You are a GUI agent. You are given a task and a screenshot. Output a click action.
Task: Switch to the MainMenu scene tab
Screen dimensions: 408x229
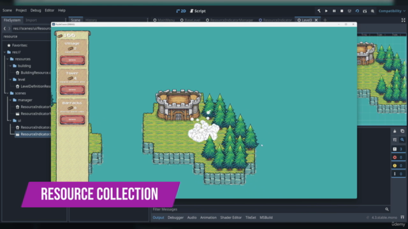point(164,20)
